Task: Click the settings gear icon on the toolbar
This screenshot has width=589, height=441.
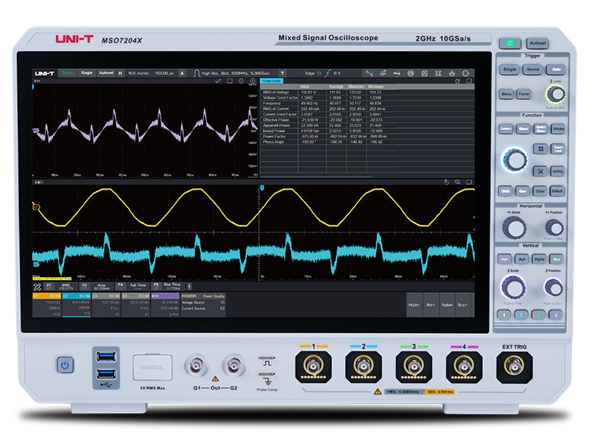Action: click(465, 73)
